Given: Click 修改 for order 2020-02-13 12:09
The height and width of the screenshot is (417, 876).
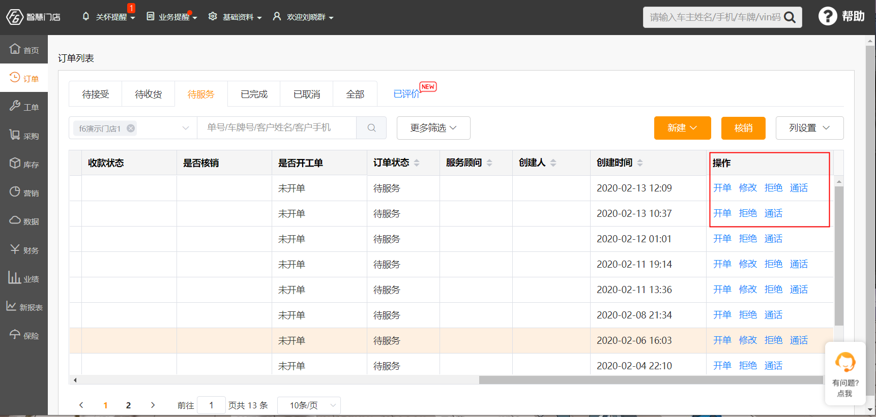Looking at the screenshot, I should [x=748, y=188].
